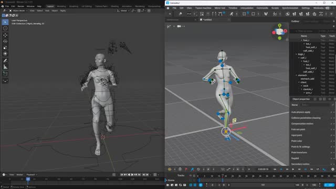Select the Blender Move tool

(5, 35)
